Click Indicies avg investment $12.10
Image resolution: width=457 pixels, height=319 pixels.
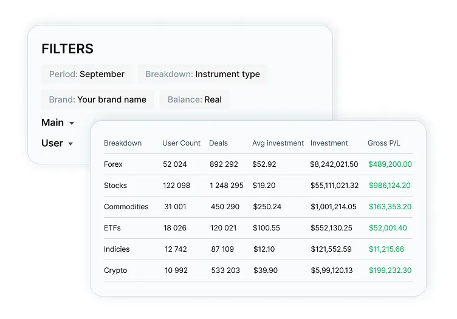pyautogui.click(x=264, y=249)
